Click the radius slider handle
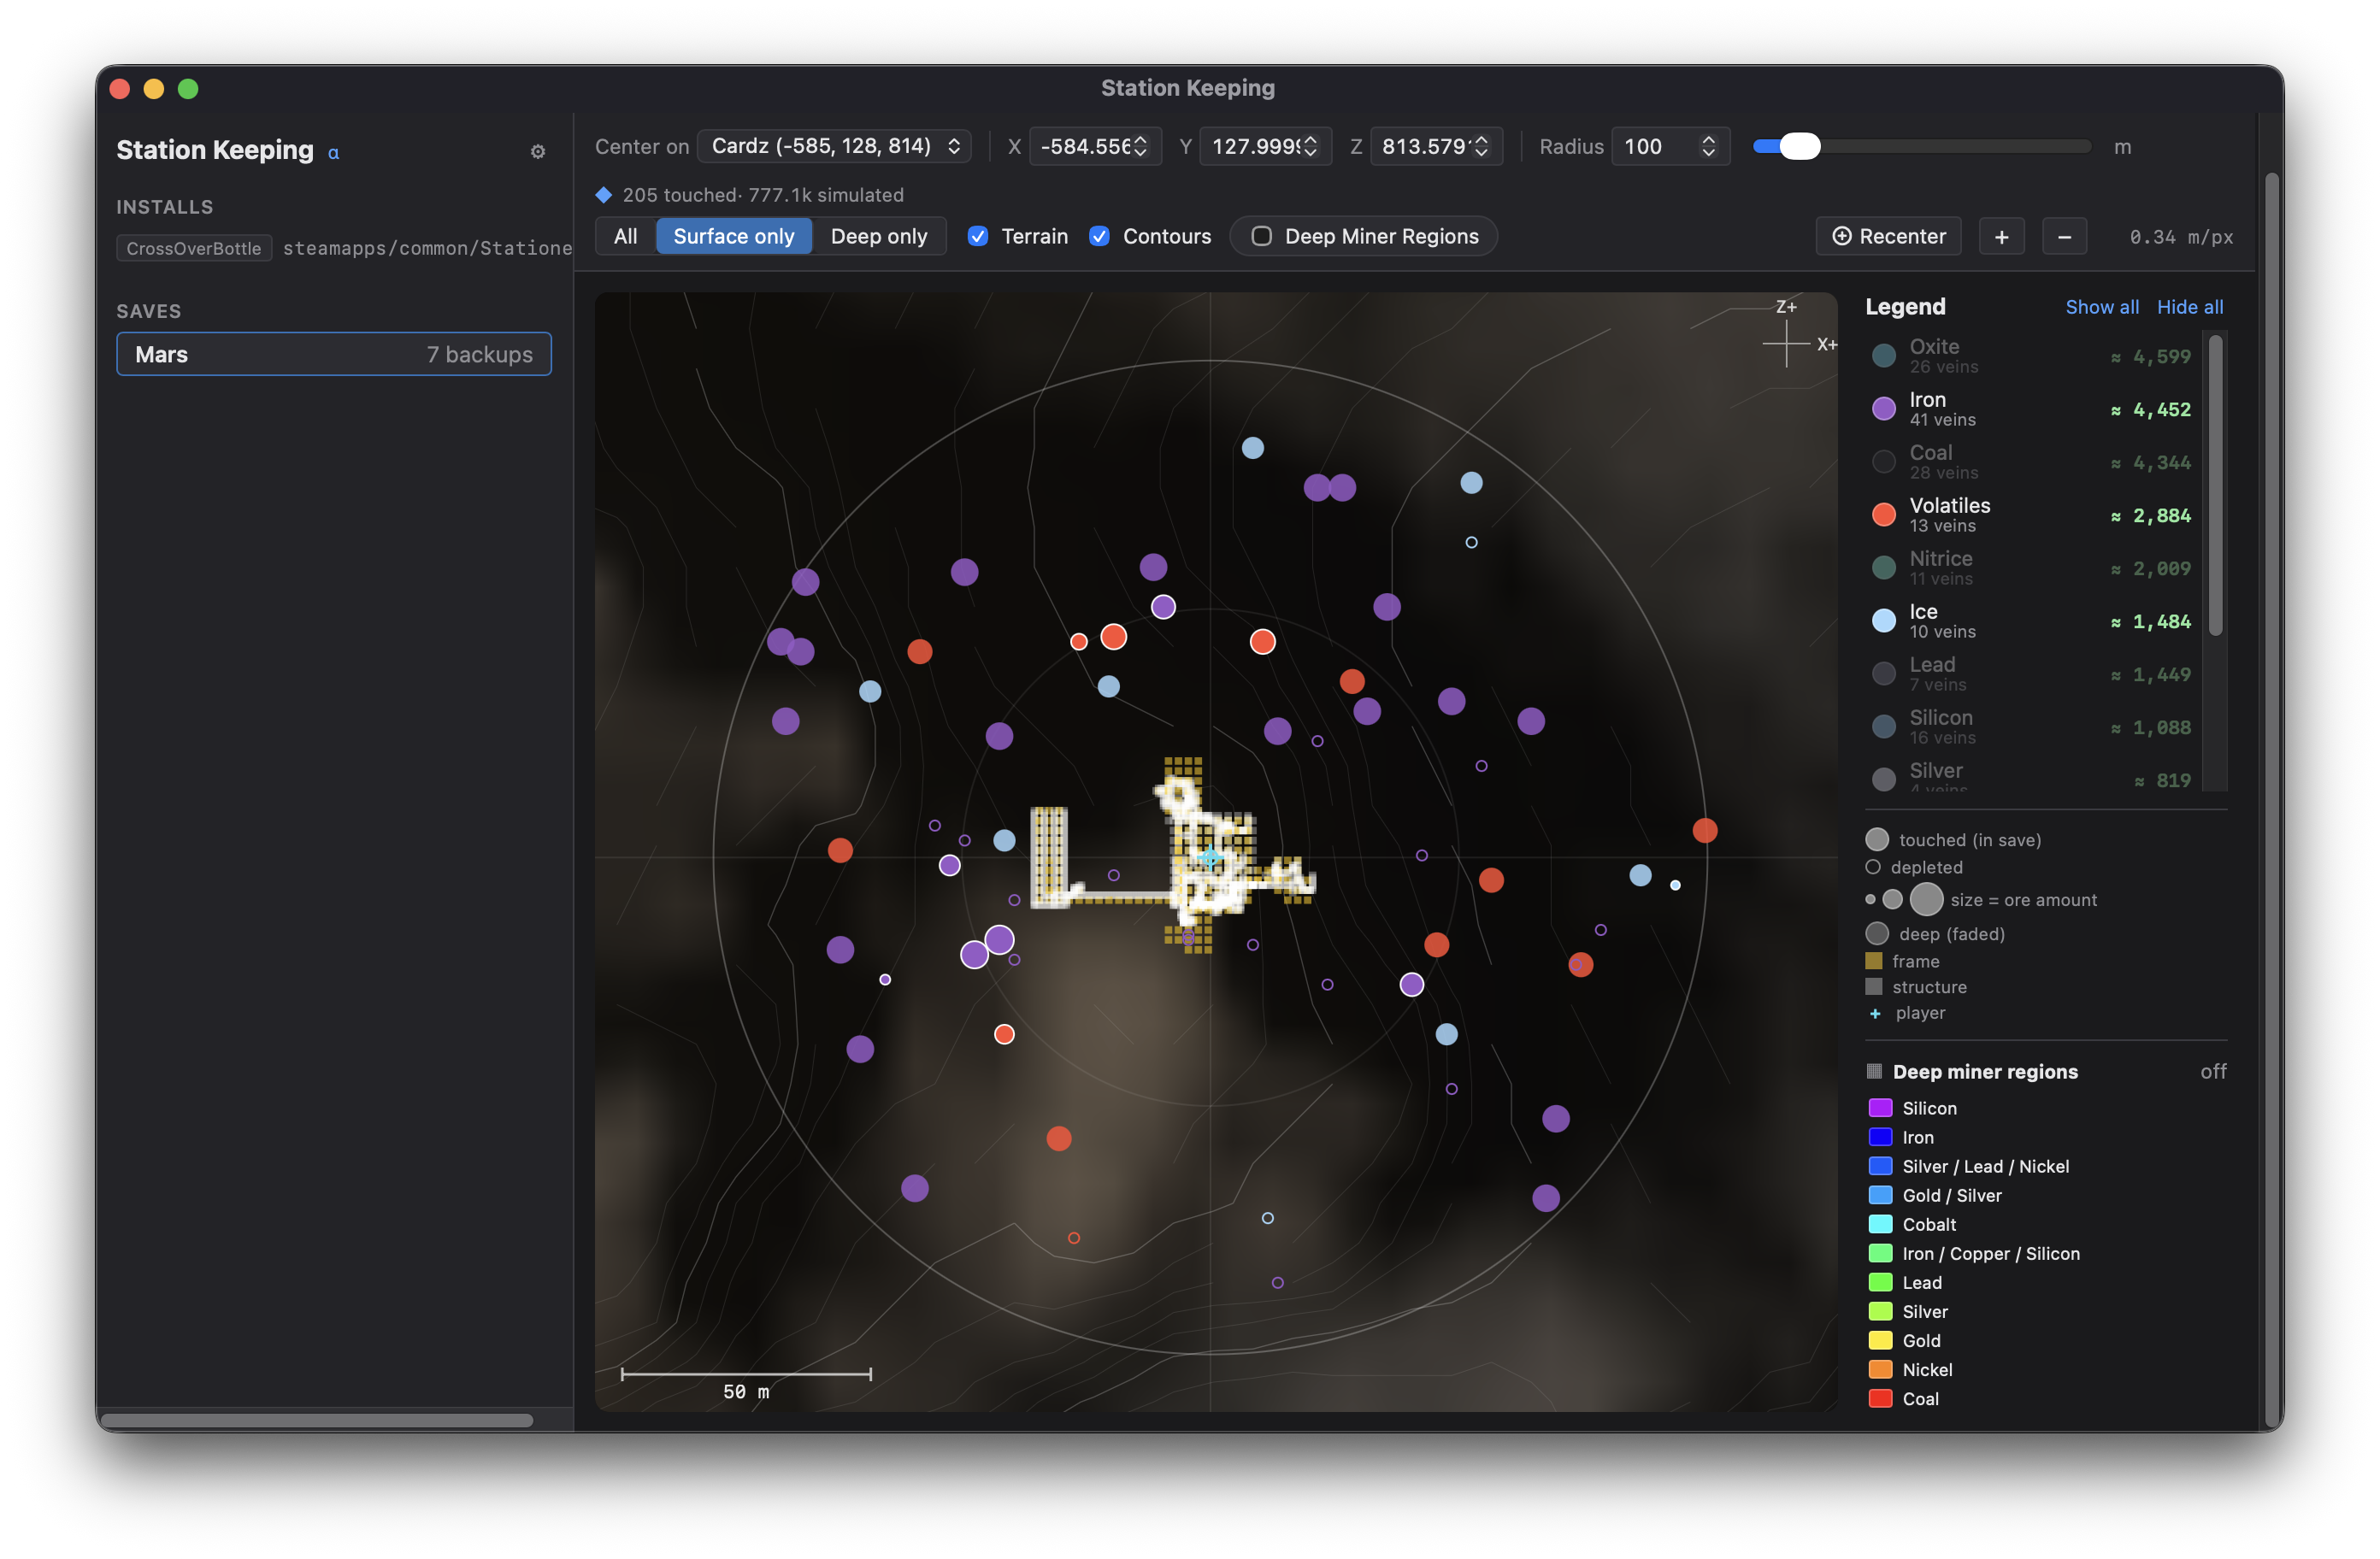Image resolution: width=2380 pixels, height=1559 pixels. pos(1800,147)
